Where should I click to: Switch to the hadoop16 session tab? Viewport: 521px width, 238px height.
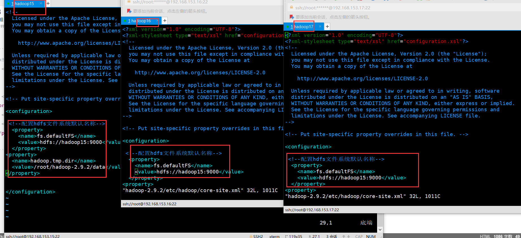coord(140,21)
